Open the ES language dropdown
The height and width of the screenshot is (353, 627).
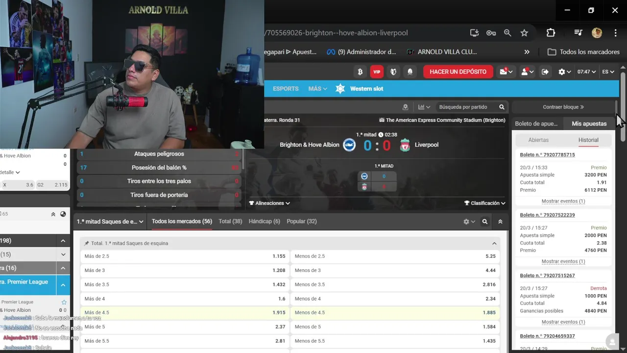pyautogui.click(x=608, y=72)
